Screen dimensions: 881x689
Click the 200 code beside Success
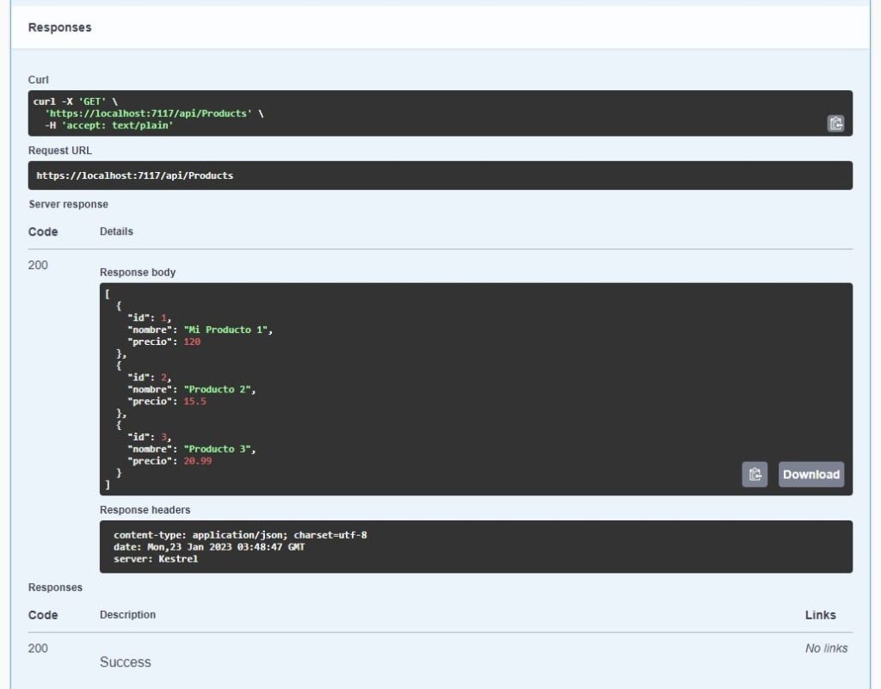(x=38, y=648)
